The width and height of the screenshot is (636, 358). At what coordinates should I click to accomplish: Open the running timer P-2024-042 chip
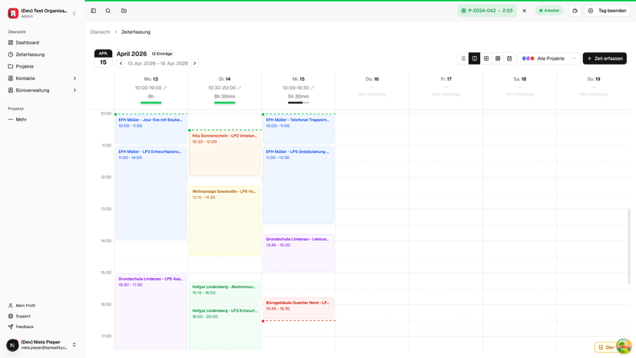click(487, 11)
